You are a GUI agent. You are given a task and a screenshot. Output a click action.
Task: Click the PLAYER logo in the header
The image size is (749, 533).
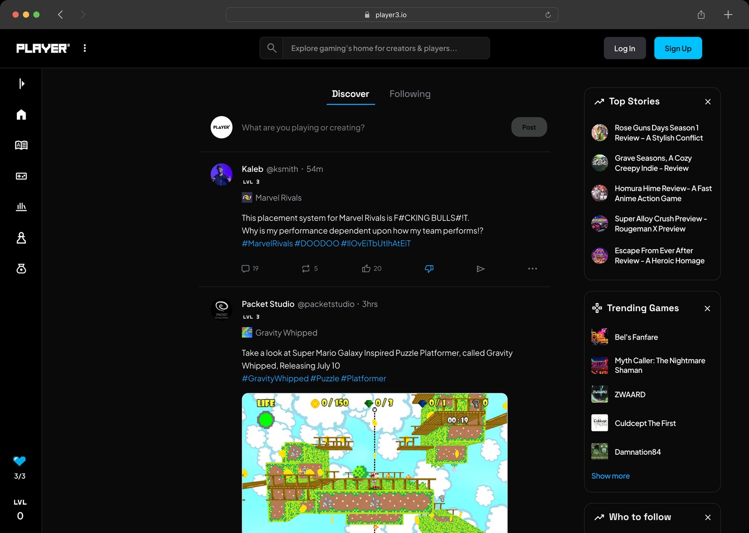pyautogui.click(x=43, y=48)
